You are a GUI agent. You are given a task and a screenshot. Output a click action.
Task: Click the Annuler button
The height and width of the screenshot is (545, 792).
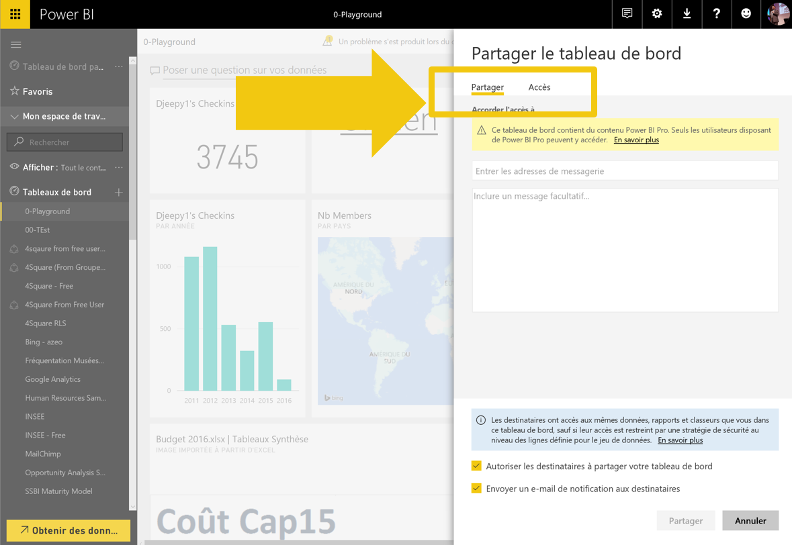[750, 521]
